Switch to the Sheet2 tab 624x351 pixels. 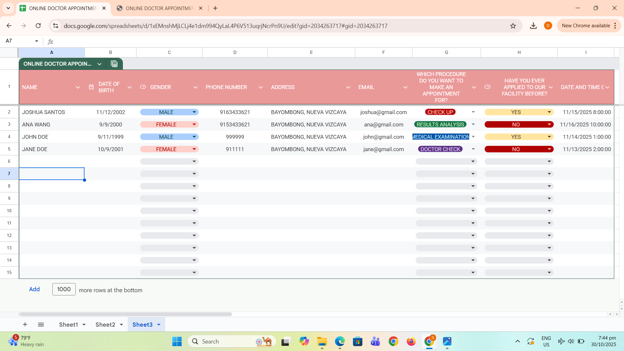(x=105, y=324)
